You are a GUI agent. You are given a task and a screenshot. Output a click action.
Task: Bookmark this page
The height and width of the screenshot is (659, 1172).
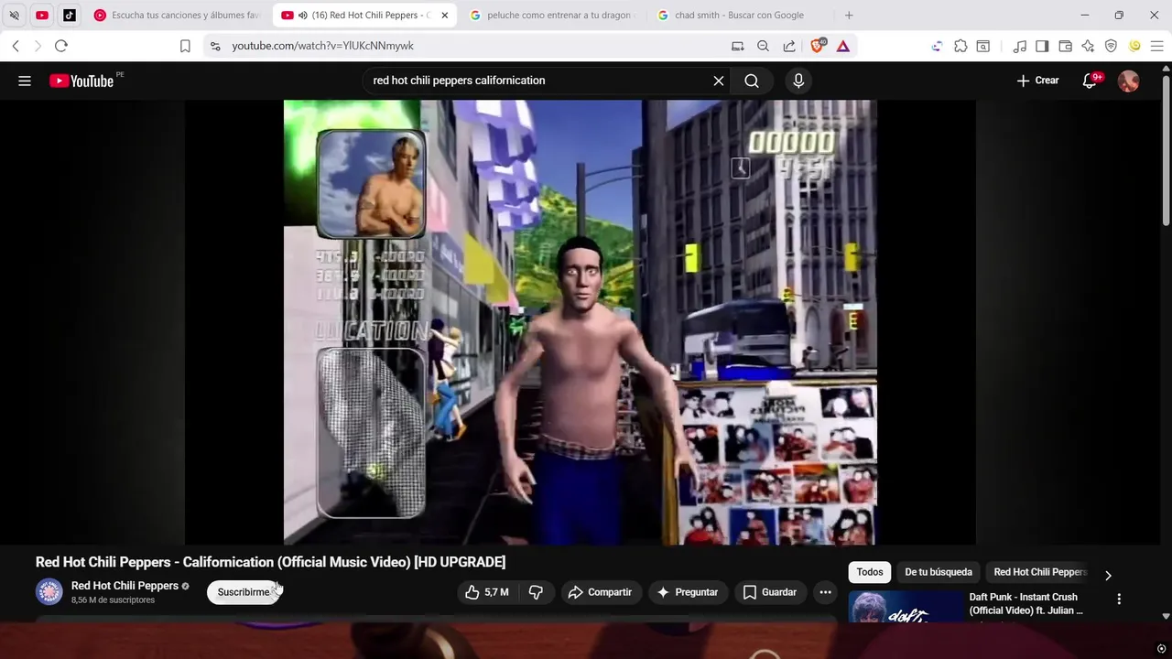(185, 46)
